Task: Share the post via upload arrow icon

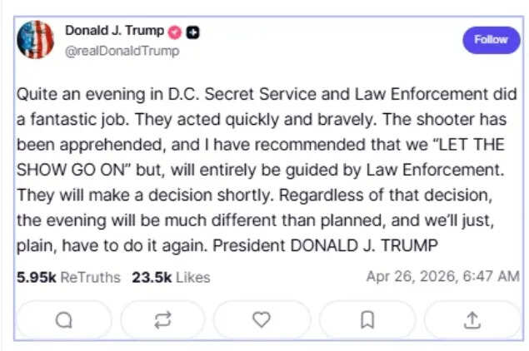Action: [x=472, y=320]
